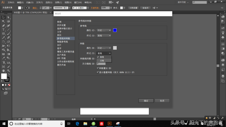Image resolution: width=226 pixels, height=127 pixels.
Task: Choose 直线 in the style list
Action: point(104,57)
